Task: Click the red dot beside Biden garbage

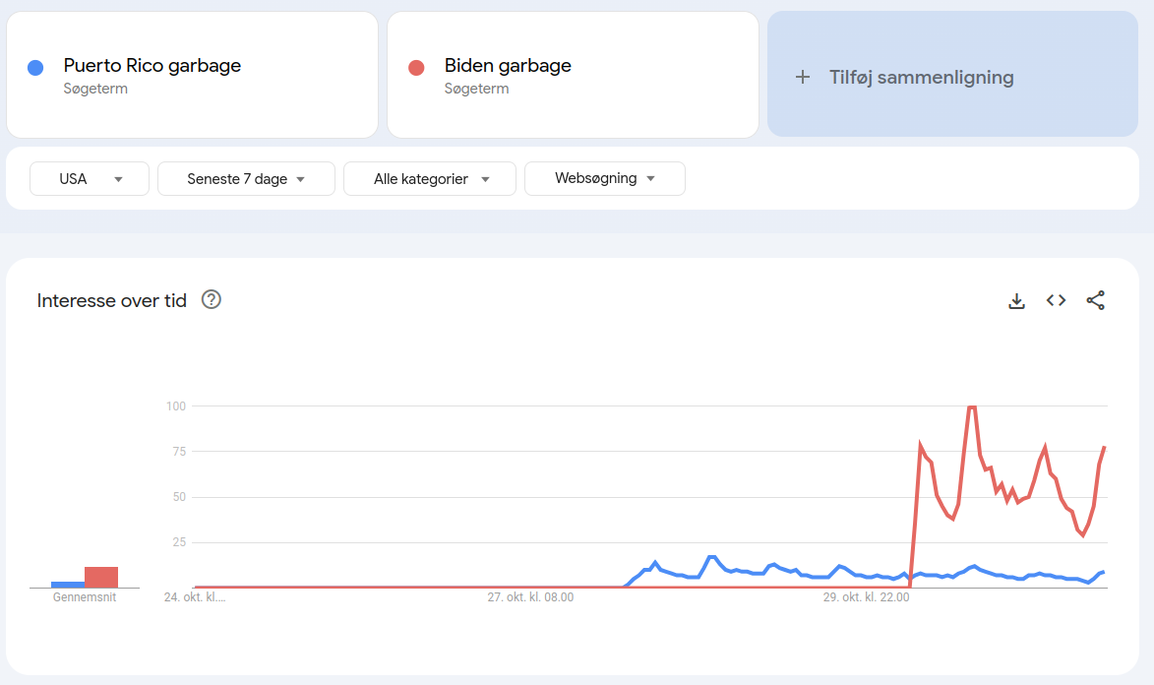Action: (416, 68)
